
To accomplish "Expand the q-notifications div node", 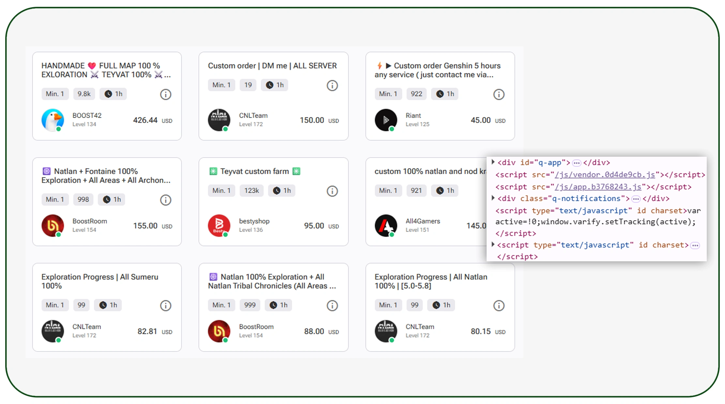I will pyautogui.click(x=493, y=198).
